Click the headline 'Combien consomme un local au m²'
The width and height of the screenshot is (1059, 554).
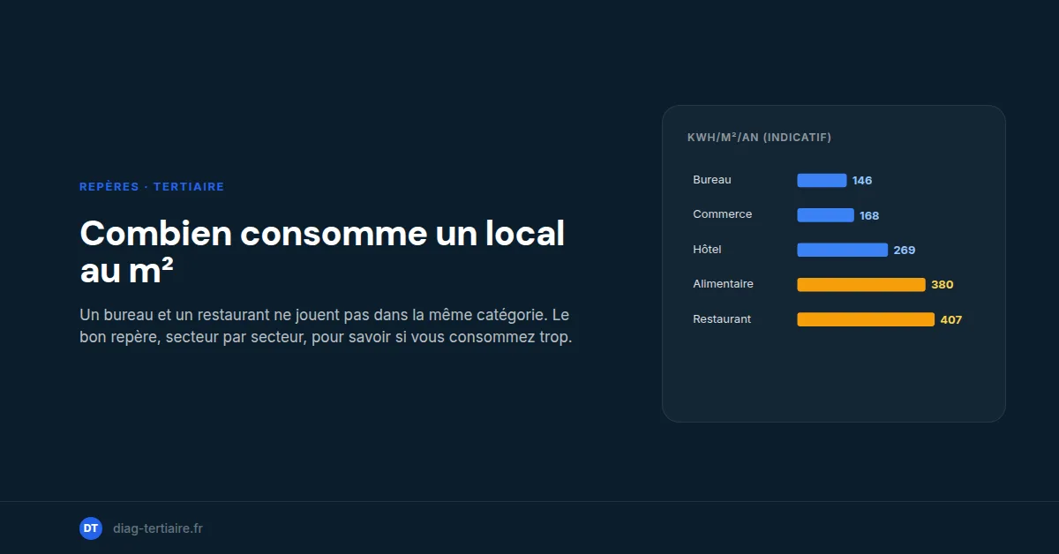point(322,252)
